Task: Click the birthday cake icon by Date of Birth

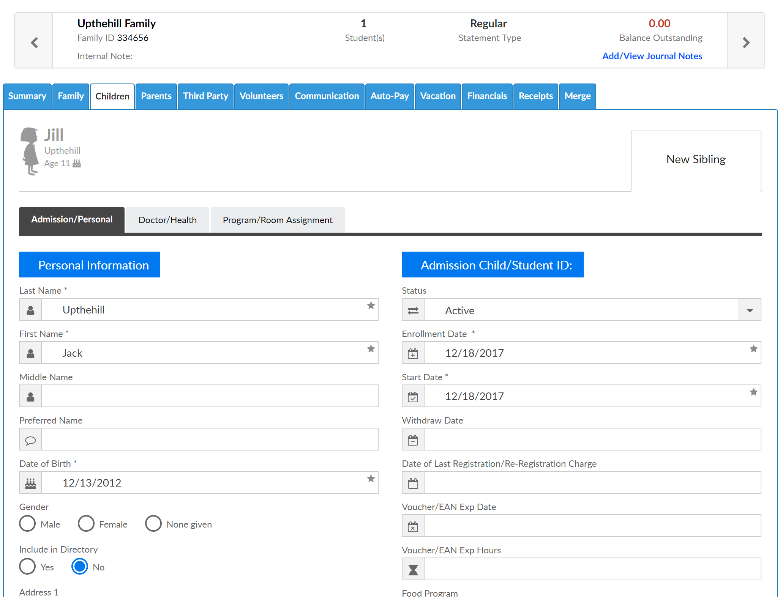Action: 30,483
